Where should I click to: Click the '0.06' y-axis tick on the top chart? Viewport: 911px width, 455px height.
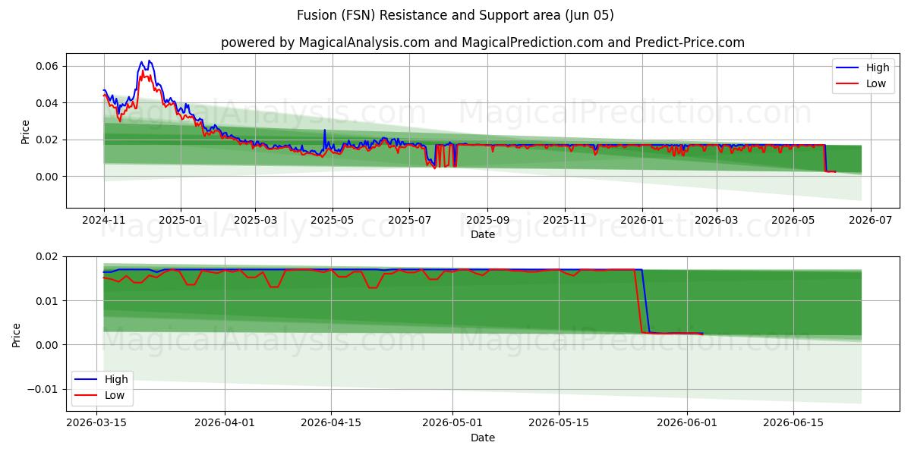49,66
